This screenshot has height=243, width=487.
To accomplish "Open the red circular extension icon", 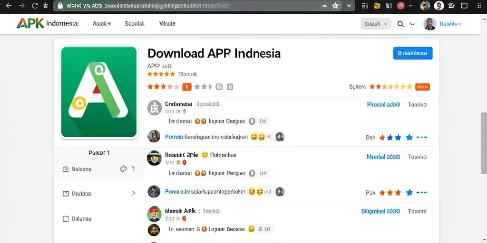I will coord(400,6).
